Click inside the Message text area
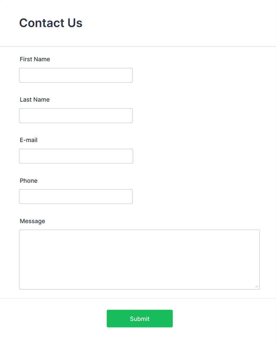Viewport: 276px width, 342px height. (x=139, y=259)
